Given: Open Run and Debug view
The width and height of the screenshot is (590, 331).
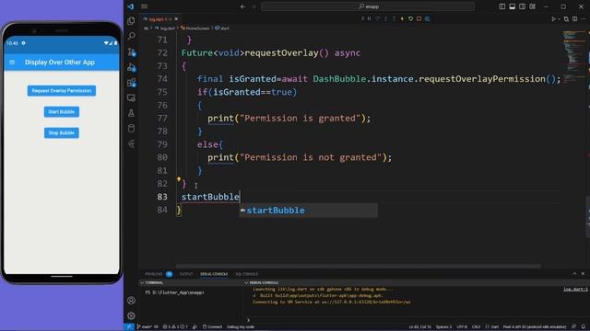Looking at the screenshot, I should point(131,67).
